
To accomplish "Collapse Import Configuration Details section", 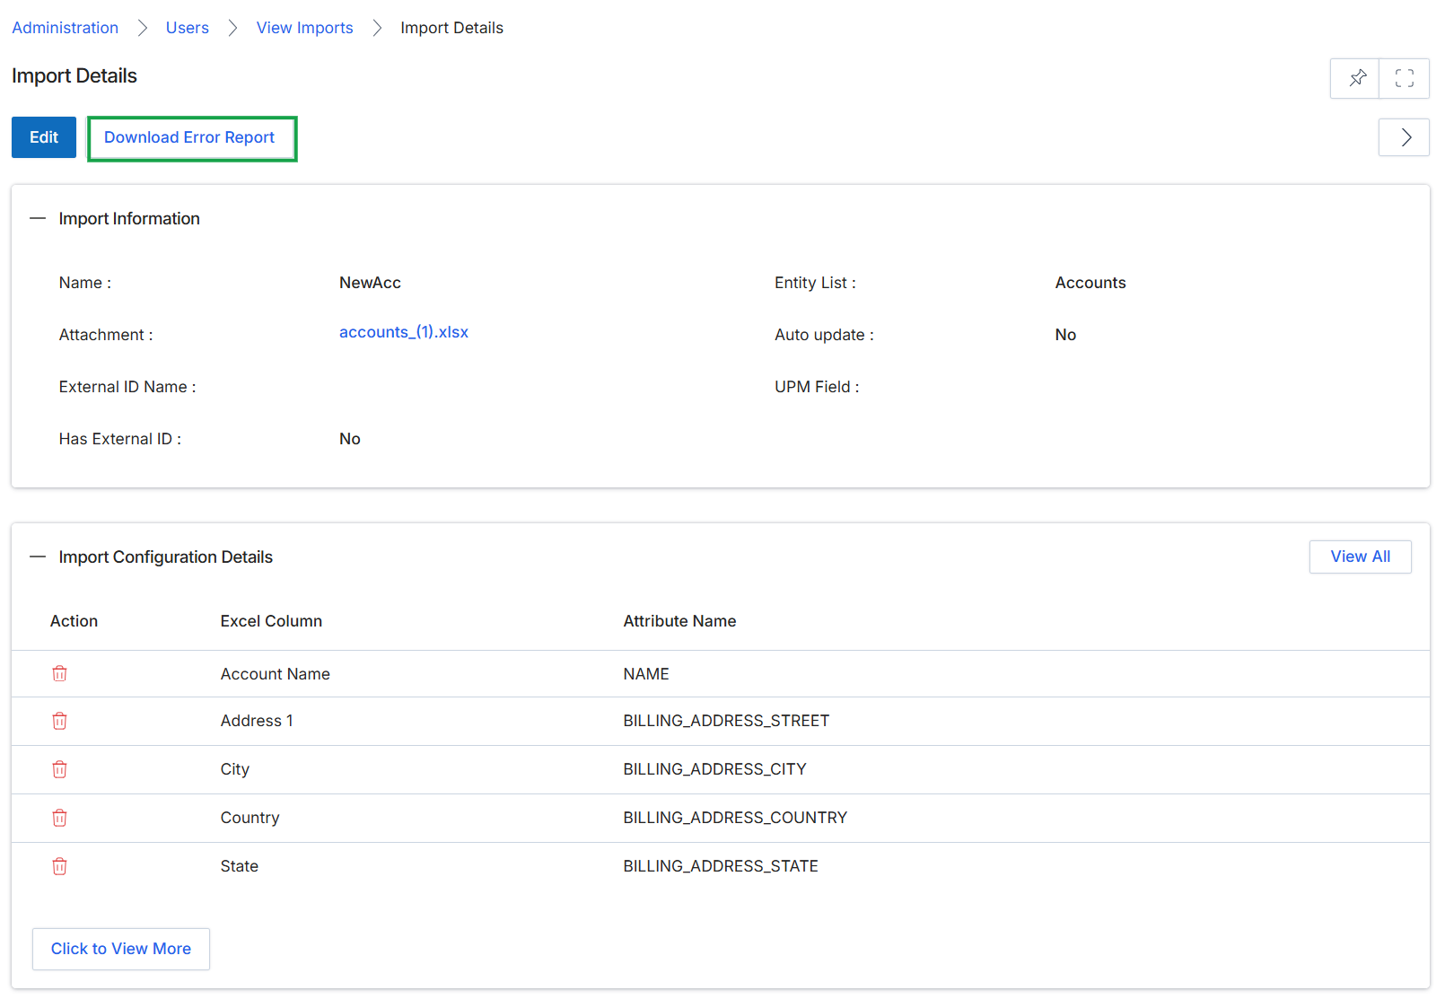I will click(x=38, y=557).
